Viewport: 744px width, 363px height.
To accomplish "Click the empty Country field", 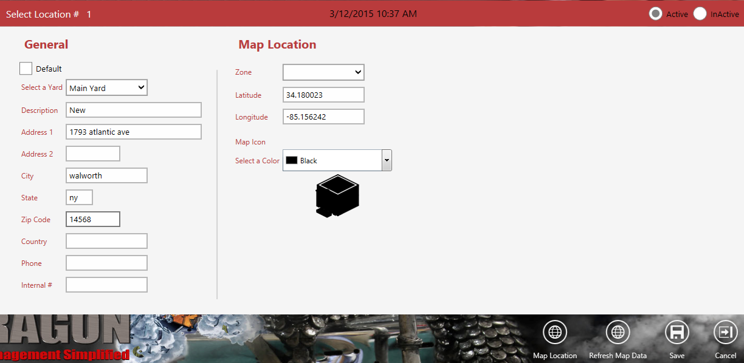I will tap(106, 241).
